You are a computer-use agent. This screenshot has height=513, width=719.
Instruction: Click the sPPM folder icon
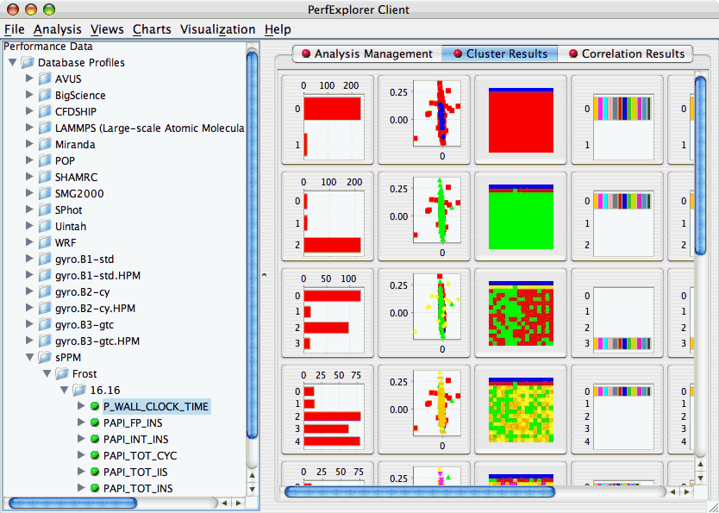tap(45, 358)
